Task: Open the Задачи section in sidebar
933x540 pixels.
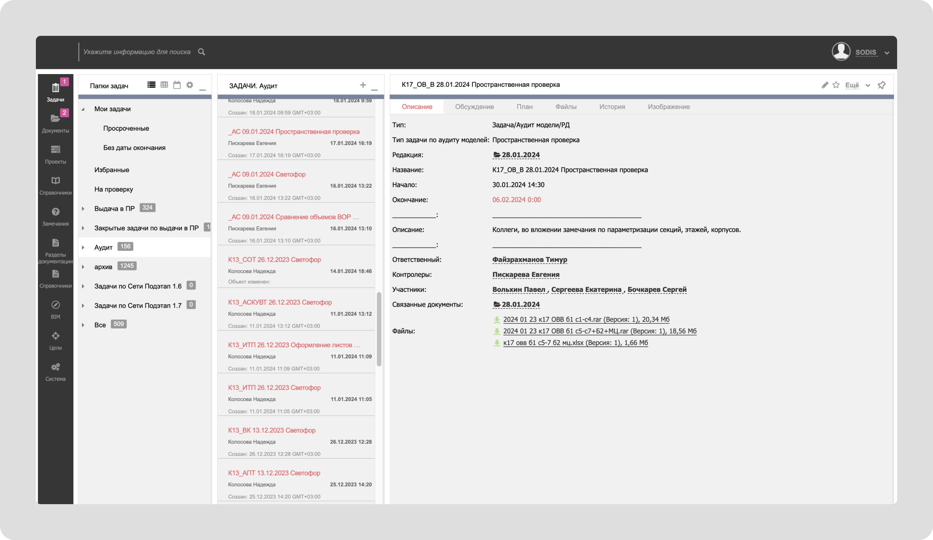Action: pos(55,92)
